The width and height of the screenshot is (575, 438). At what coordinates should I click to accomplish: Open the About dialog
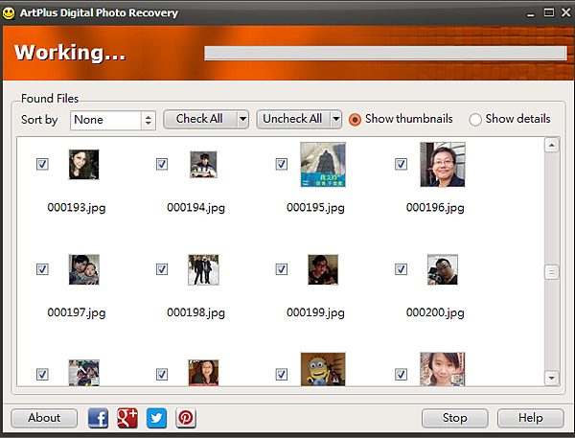[x=44, y=418]
